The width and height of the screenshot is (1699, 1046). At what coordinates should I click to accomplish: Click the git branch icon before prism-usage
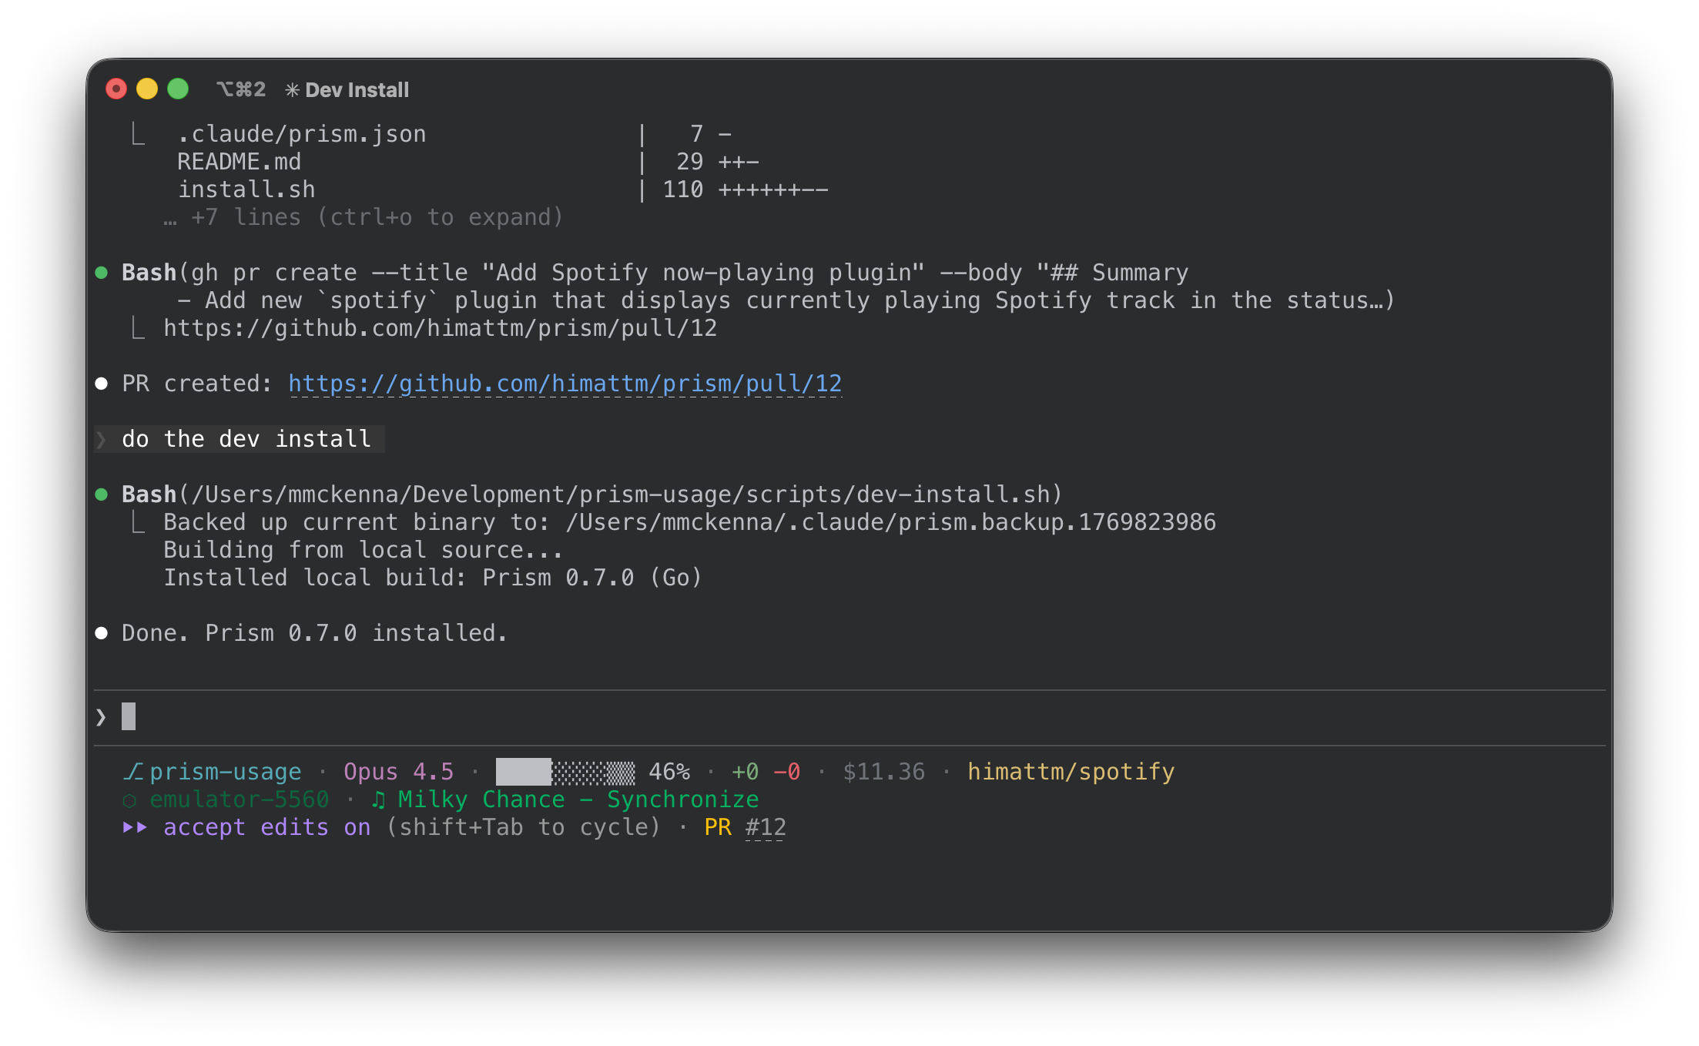coord(133,771)
